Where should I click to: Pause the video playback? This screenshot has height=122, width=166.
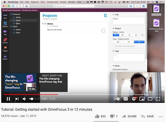(8, 99)
